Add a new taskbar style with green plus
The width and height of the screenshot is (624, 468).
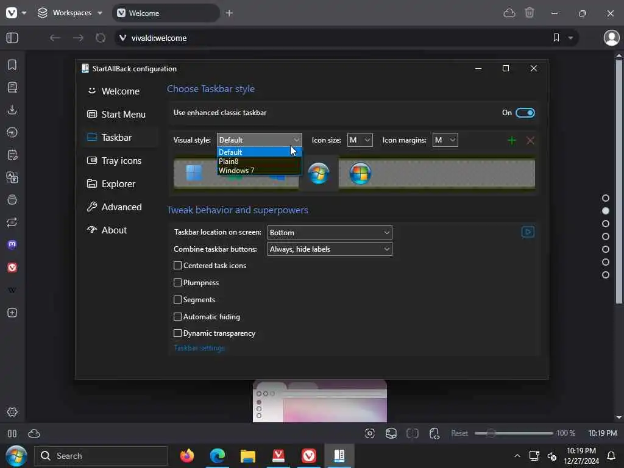512,140
